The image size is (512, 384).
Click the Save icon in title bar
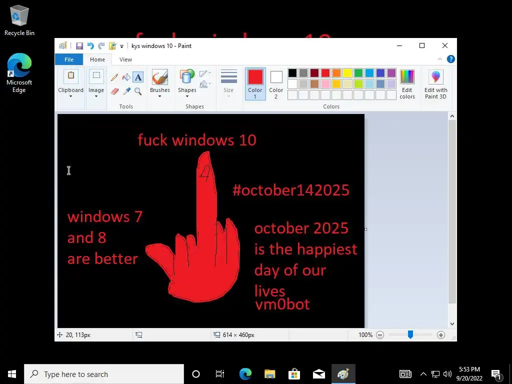click(x=79, y=46)
